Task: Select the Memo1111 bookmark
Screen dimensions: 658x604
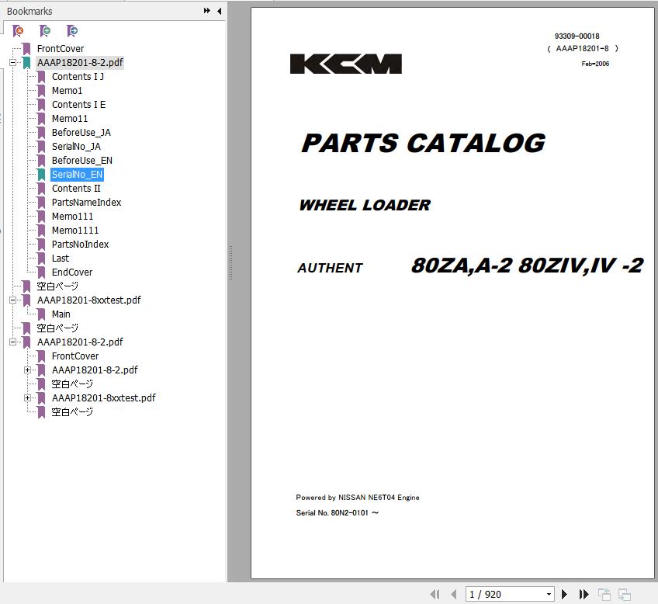Action: pyautogui.click(x=75, y=231)
